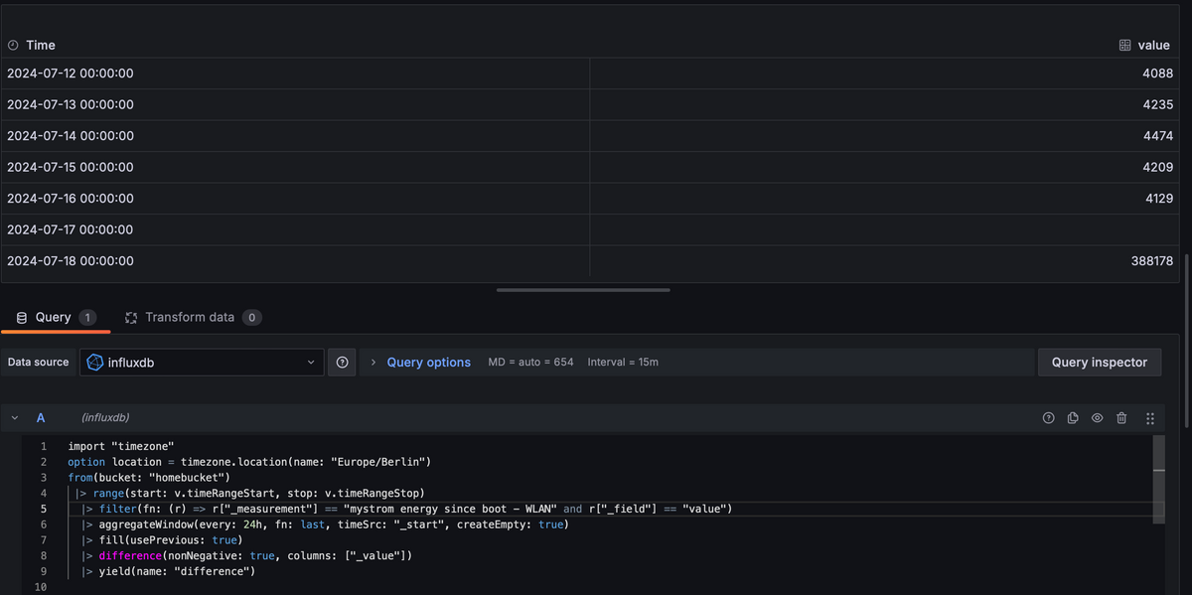Image resolution: width=1192 pixels, height=595 pixels.
Task: Click the table icon in value header
Action: coord(1125,45)
